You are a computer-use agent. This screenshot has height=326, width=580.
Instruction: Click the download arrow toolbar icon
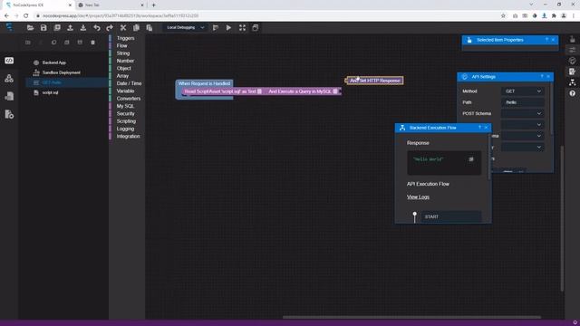(83, 28)
